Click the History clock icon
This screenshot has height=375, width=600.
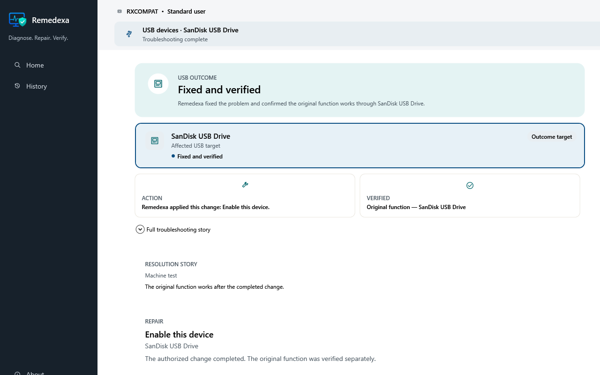pos(17,86)
